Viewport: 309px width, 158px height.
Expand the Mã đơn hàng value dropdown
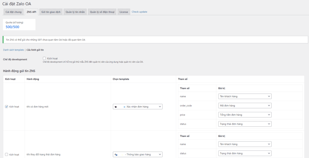pyautogui.click(x=244, y=106)
